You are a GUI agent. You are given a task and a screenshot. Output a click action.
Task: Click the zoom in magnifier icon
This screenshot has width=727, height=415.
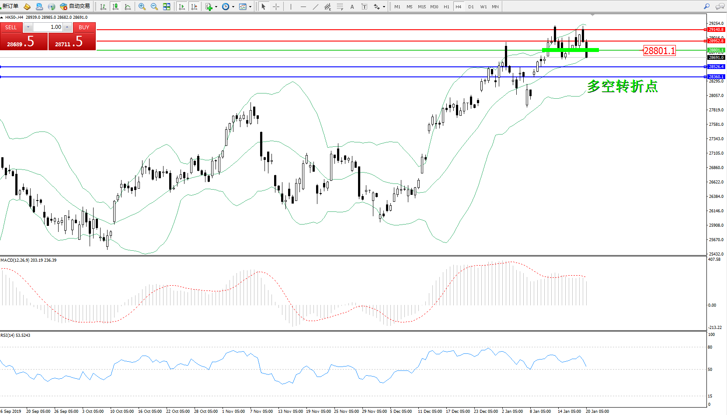tap(142, 7)
